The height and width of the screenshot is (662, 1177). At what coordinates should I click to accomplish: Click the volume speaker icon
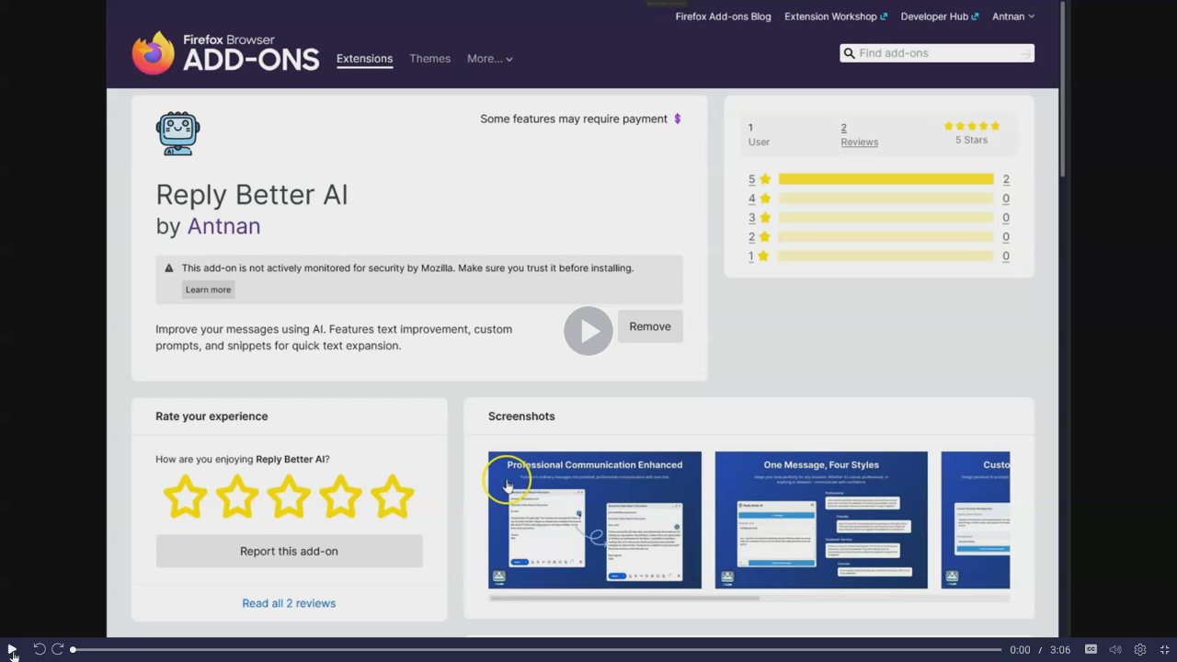pos(1114,649)
